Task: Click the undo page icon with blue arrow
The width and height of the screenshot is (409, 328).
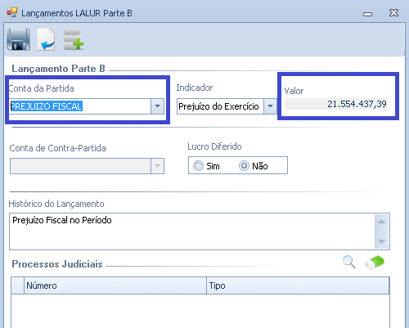Action: [46, 39]
